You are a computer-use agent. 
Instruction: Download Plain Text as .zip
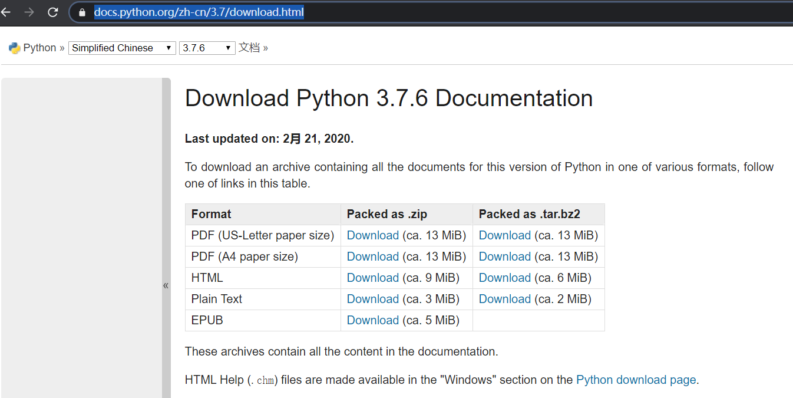(x=372, y=299)
